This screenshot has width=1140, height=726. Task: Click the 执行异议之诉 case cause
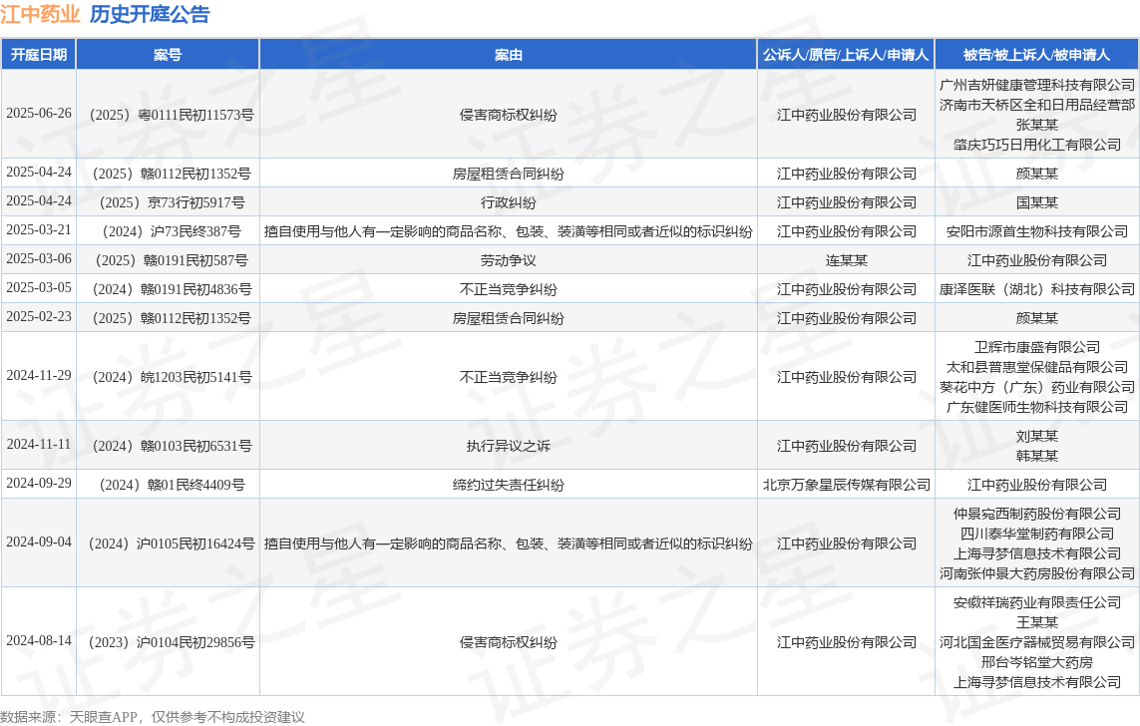509,446
